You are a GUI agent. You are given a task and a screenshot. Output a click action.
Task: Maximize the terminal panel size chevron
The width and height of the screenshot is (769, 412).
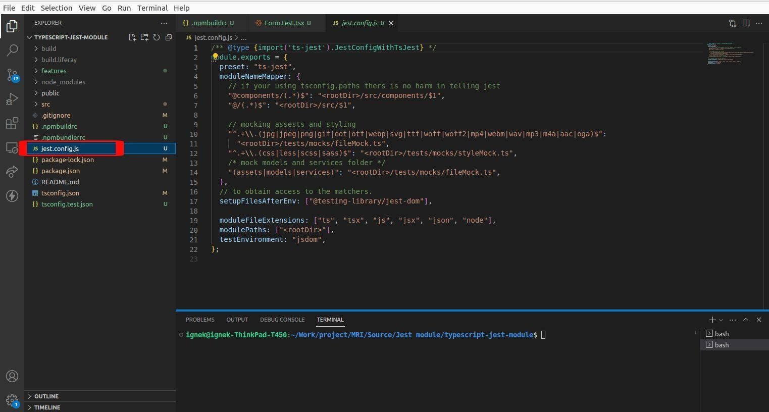coord(746,320)
